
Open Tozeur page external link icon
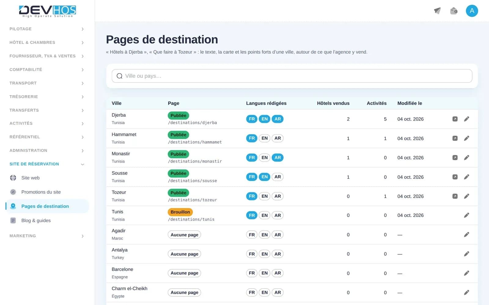pos(455,196)
